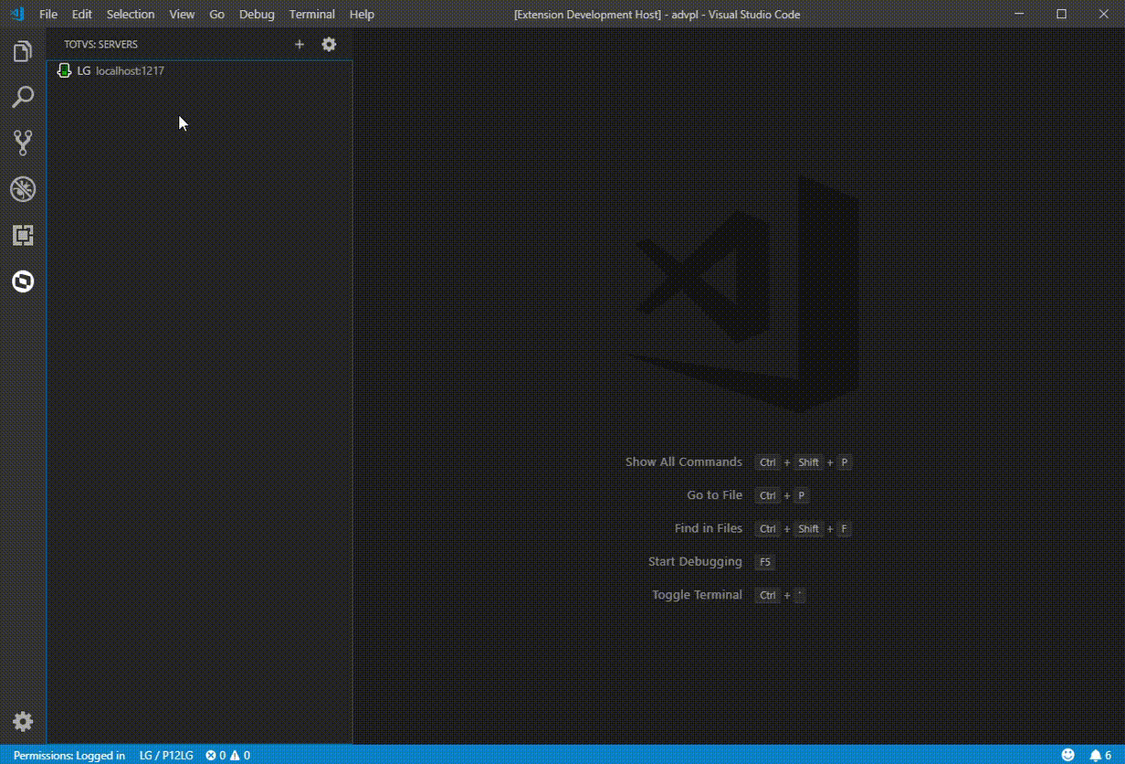Image resolution: width=1125 pixels, height=764 pixels.
Task: Click Find in Files label
Action: 709,528
